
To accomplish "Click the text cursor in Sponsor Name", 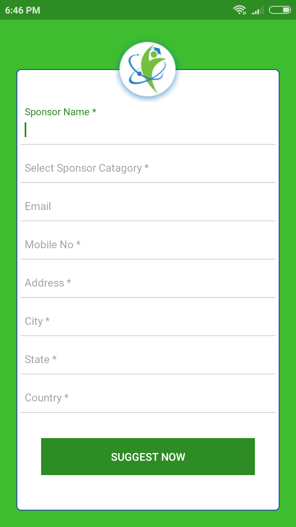I will pyautogui.click(x=25, y=130).
